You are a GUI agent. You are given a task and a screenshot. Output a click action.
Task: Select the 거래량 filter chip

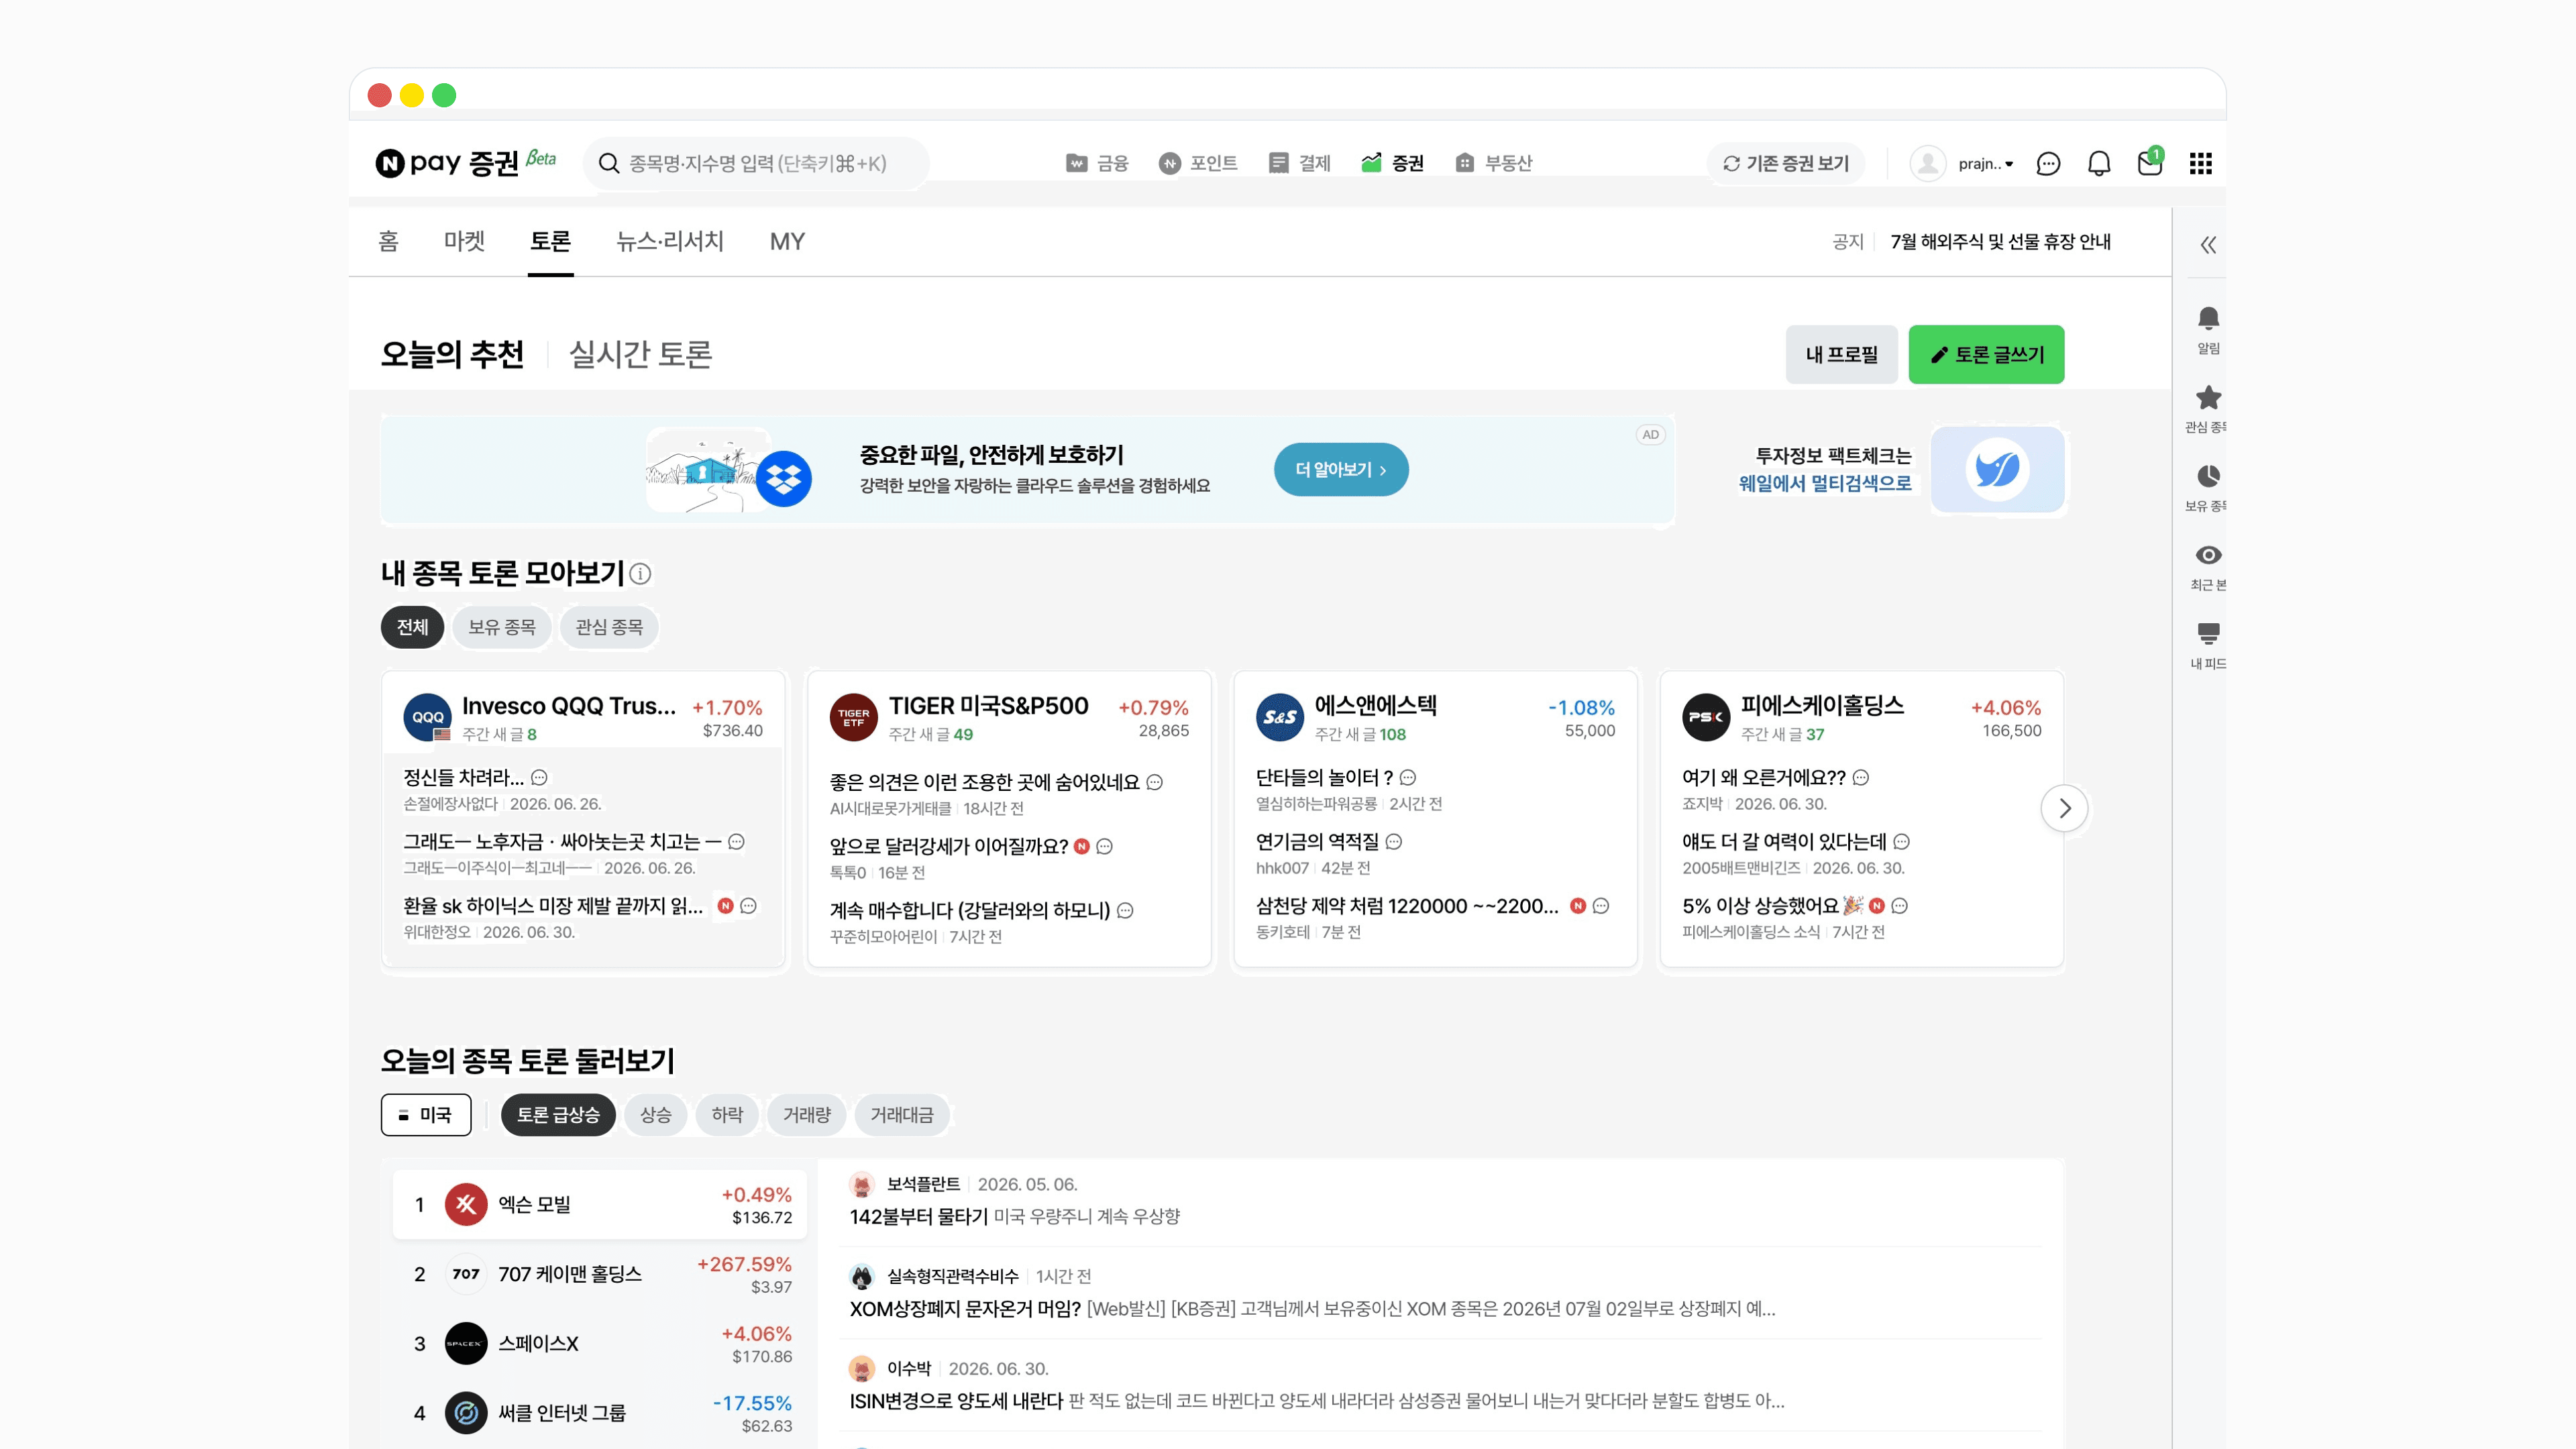pos(807,1115)
